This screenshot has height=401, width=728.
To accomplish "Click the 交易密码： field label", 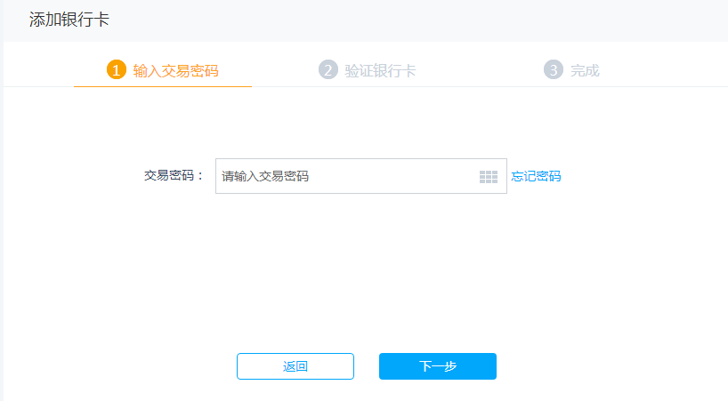I will [x=174, y=176].
